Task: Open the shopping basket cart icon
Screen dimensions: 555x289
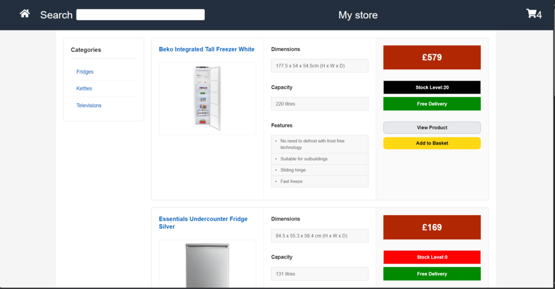Action: tap(531, 14)
